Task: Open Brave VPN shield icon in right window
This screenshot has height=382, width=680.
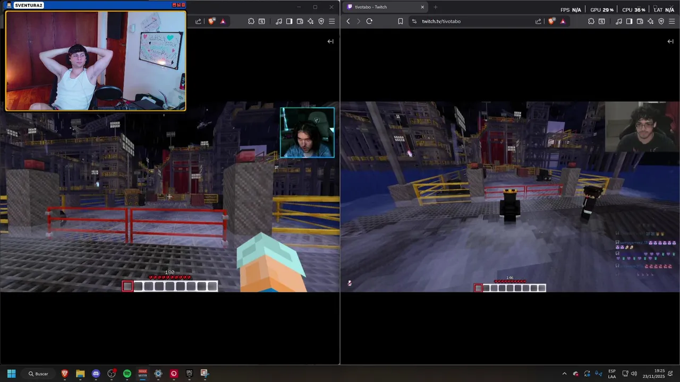Action: (x=661, y=21)
